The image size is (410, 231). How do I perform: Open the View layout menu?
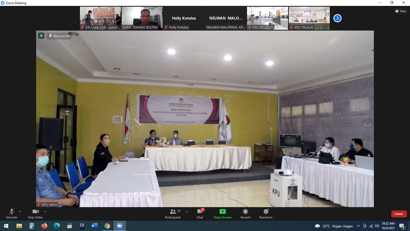point(401,11)
